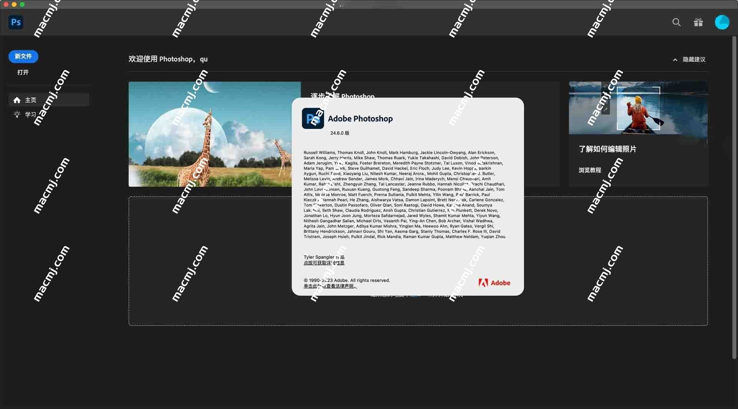Viewport: 738px width, 409px height.
Task: Click the Adobe logo in the About dialog
Action: [x=494, y=283]
